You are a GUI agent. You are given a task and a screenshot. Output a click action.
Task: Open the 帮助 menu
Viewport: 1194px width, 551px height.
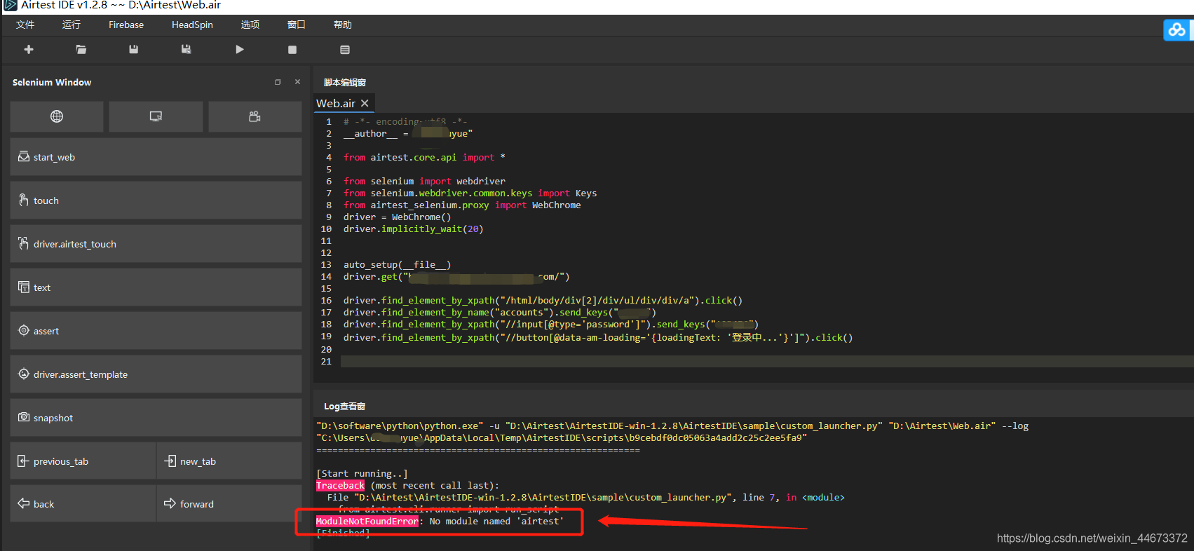click(x=343, y=25)
